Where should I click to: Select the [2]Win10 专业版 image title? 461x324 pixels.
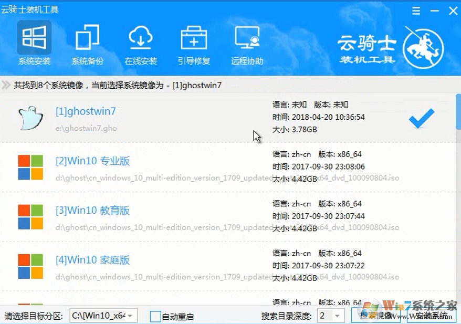(92, 161)
